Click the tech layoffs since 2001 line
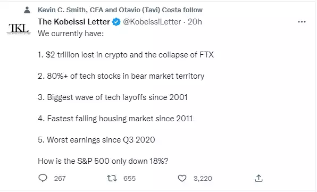 [113, 97]
